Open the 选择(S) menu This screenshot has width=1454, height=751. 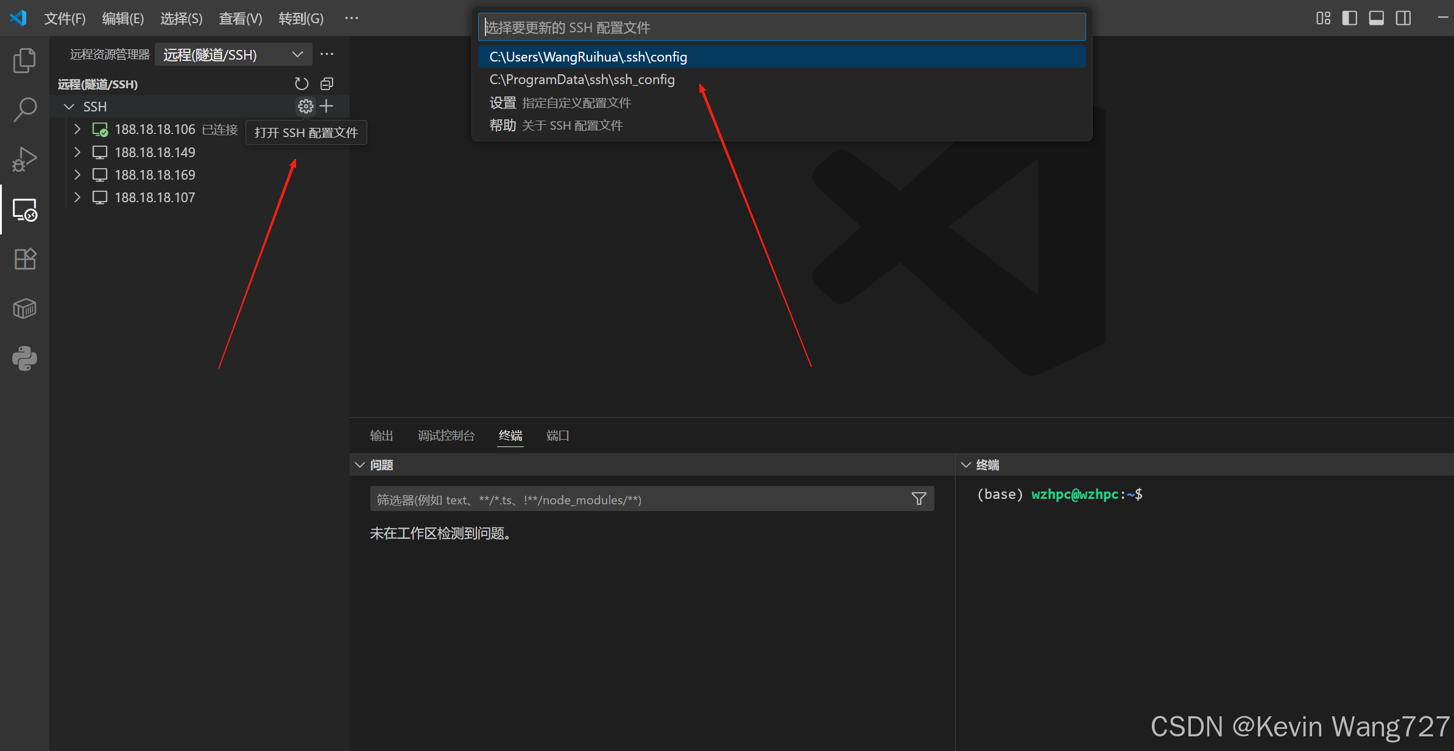point(181,18)
